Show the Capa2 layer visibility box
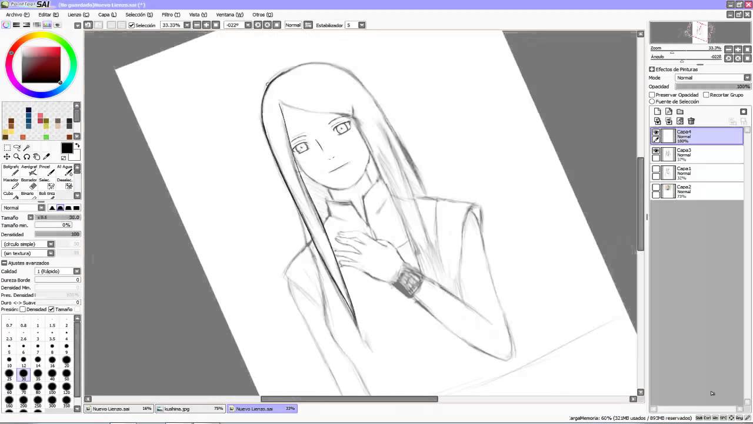 (656, 187)
